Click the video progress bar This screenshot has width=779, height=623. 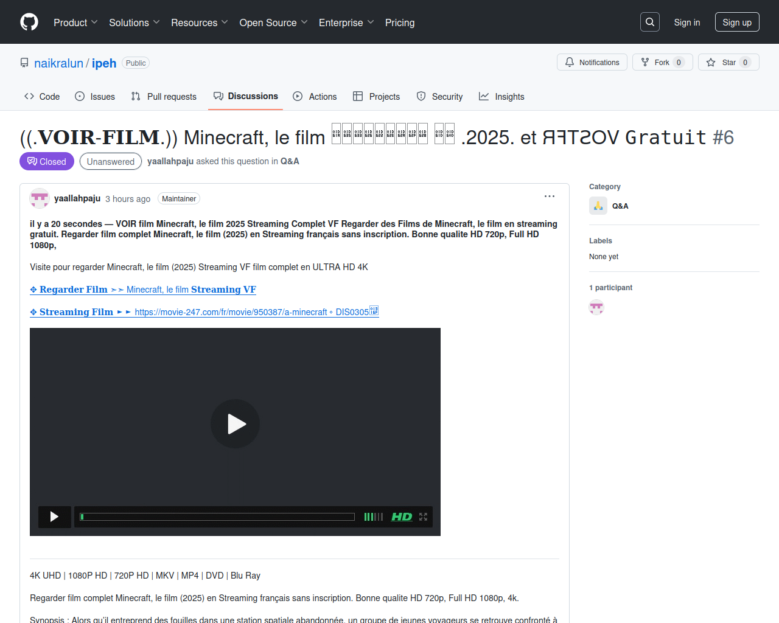click(217, 517)
